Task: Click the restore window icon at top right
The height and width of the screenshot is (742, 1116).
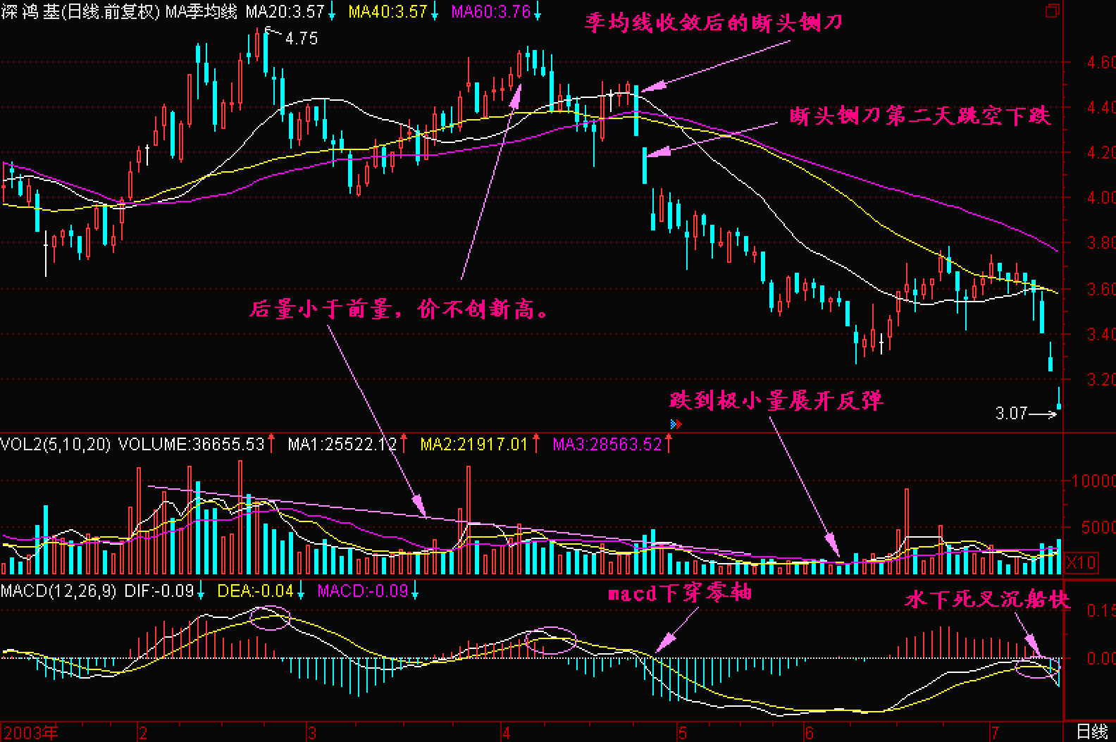Action: pos(1052,11)
